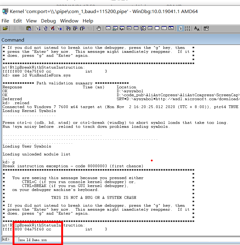240x245 pixels.
Task: Click the Command window title bar
Action: pos(120,40)
